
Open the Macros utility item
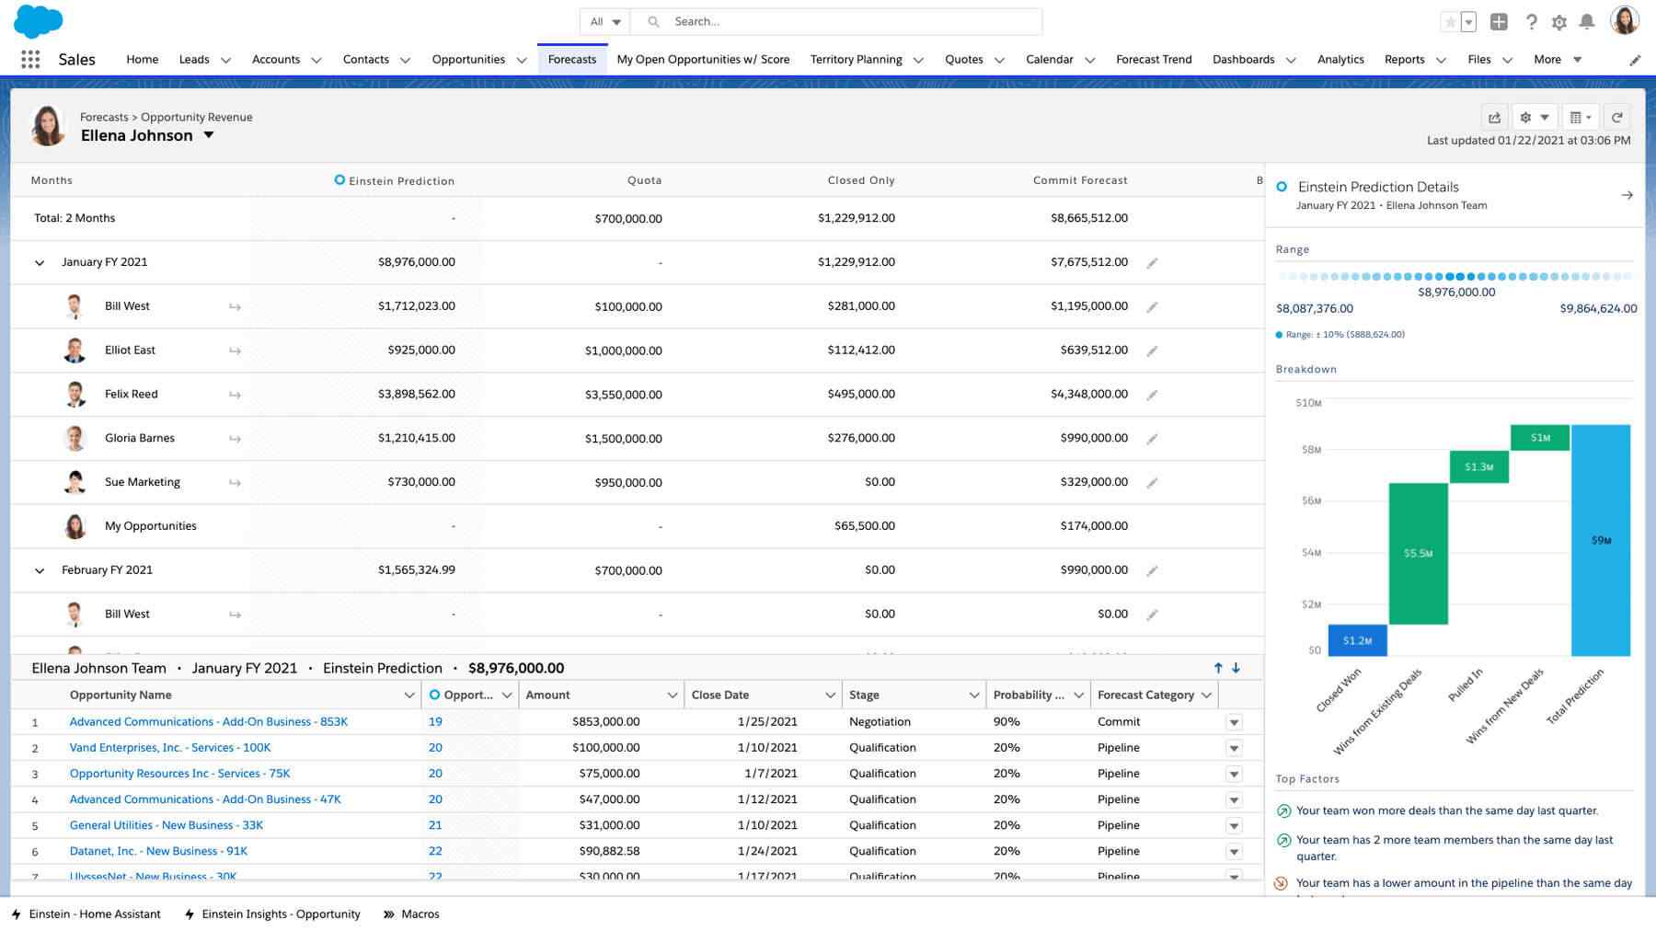click(x=411, y=914)
